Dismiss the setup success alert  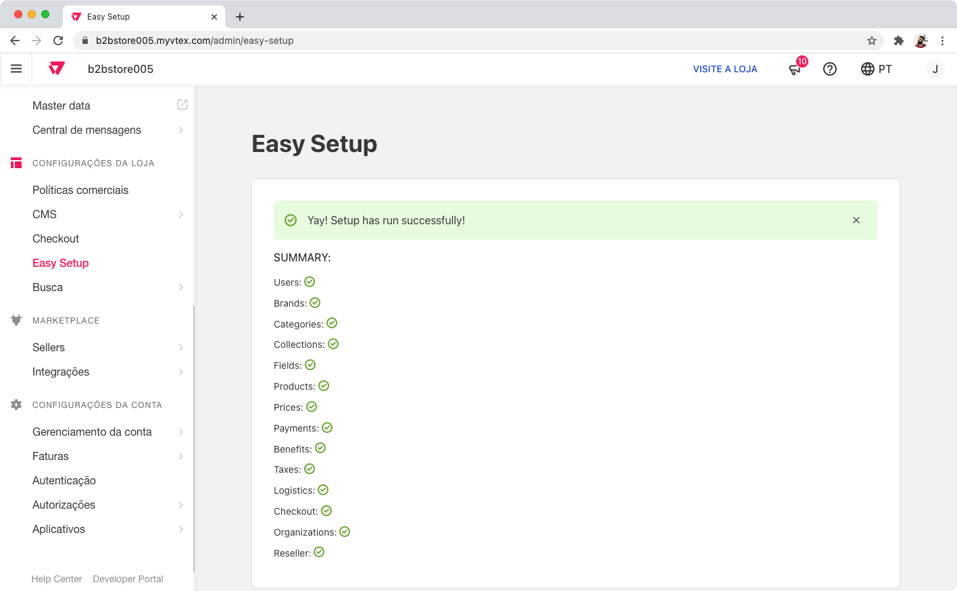pyautogui.click(x=856, y=220)
